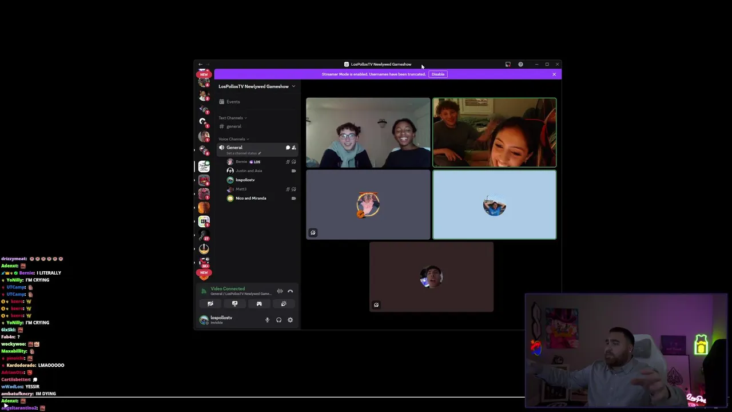Click Disable on the Streamer Mode banner
Viewport: 732px width, 412px height.
[438, 74]
